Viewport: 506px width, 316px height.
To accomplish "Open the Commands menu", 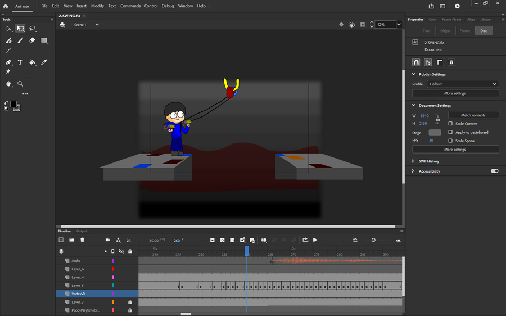I will pos(130,6).
